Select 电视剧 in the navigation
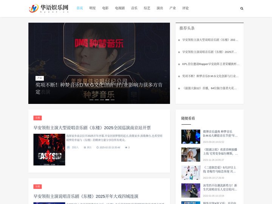 pyautogui.click(x=120, y=8)
